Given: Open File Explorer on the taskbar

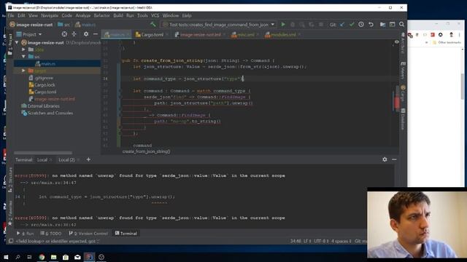Looking at the screenshot, I should click(53, 257).
